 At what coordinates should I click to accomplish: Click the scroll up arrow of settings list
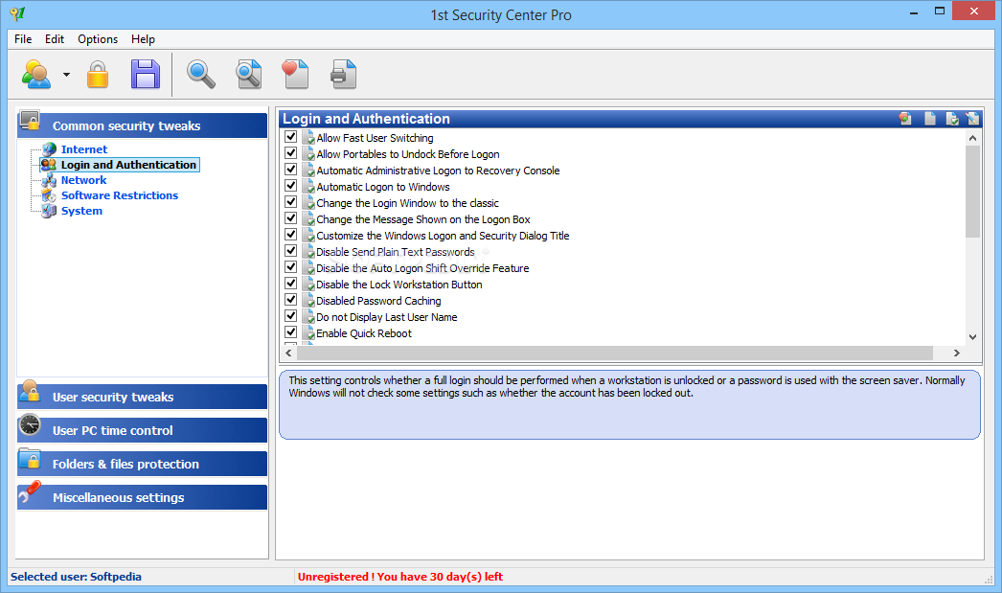[972, 137]
